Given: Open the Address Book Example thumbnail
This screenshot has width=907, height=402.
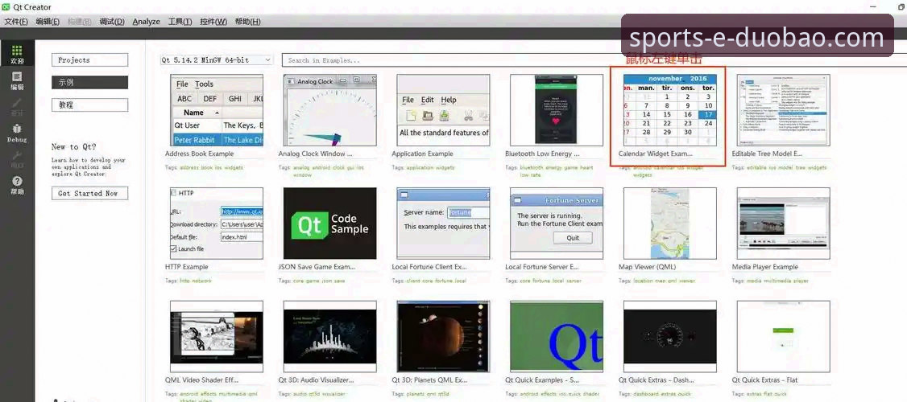Looking at the screenshot, I should click(217, 109).
